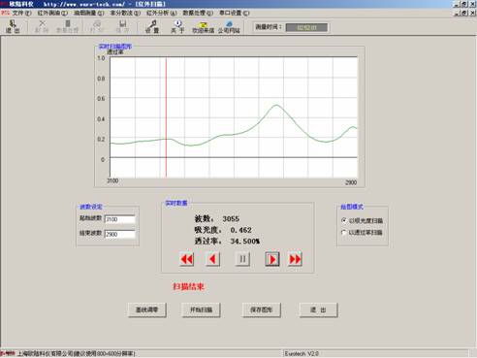
Task: Click the pause button under live data
Action: pos(242,259)
